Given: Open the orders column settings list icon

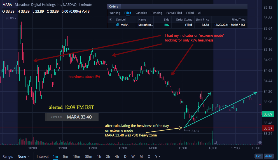Looking at the screenshot, I should [x=111, y=20].
